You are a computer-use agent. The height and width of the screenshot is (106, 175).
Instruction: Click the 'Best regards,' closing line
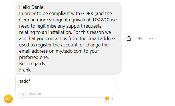[x=33, y=64]
